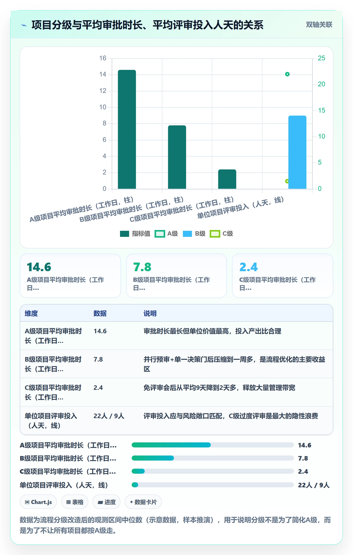
Task: Click the 7.8 cell in the table
Action: pyautogui.click(x=98, y=359)
